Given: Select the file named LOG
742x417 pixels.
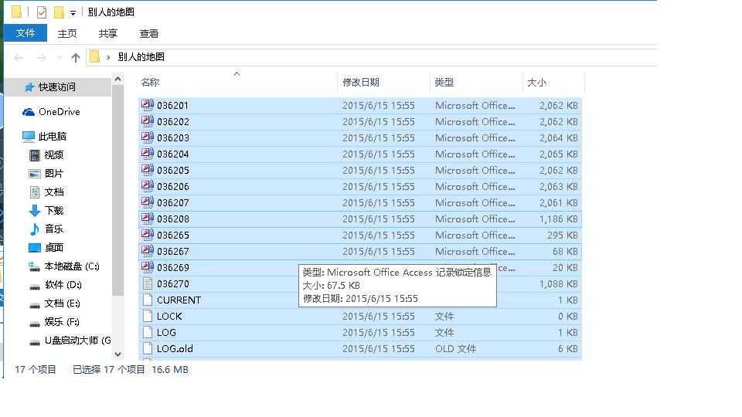Looking at the screenshot, I should [166, 332].
